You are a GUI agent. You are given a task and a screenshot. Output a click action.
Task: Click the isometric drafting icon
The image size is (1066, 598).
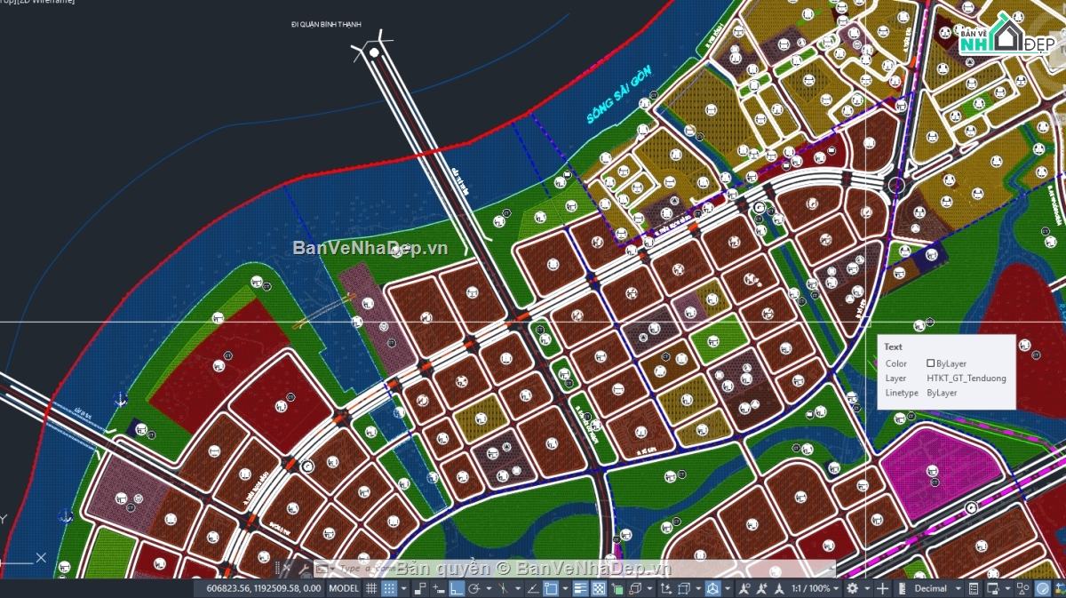pos(503,588)
